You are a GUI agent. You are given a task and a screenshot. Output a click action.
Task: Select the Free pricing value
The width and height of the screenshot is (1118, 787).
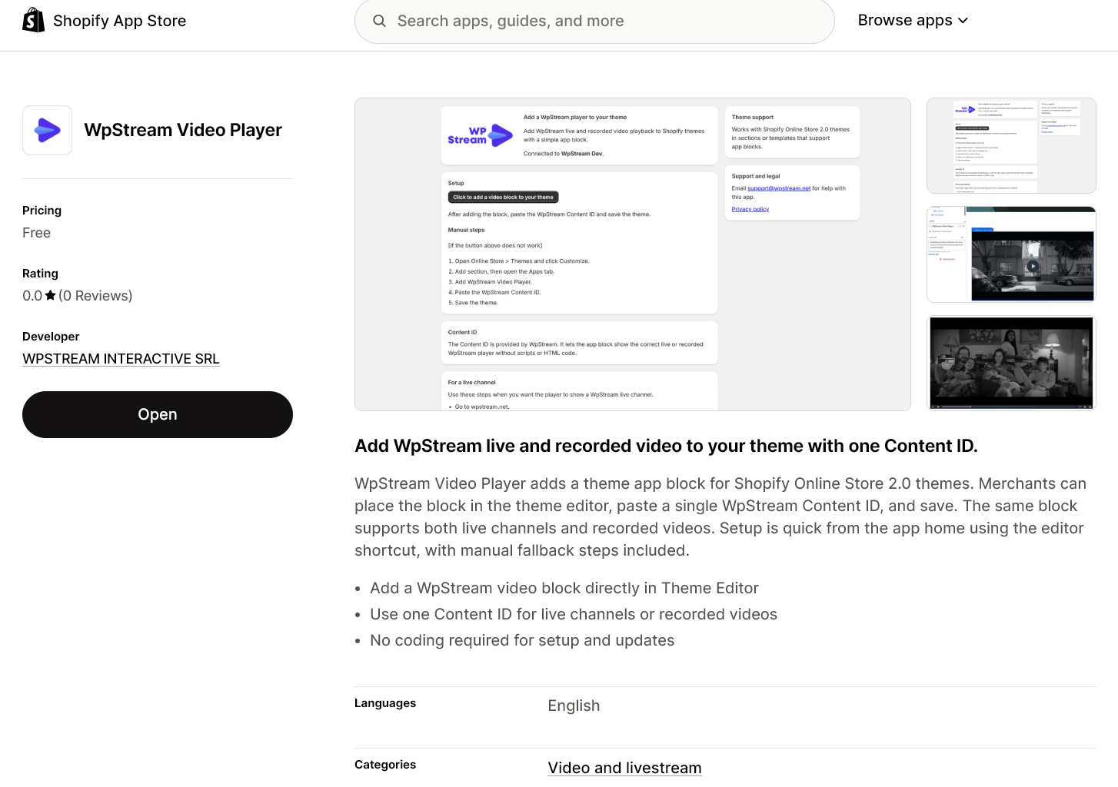[36, 233]
